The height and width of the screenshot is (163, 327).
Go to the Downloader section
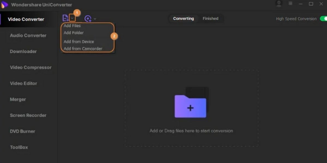[x=23, y=51]
